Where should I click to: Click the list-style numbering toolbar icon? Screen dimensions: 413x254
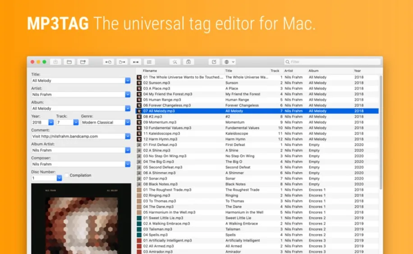point(149,62)
